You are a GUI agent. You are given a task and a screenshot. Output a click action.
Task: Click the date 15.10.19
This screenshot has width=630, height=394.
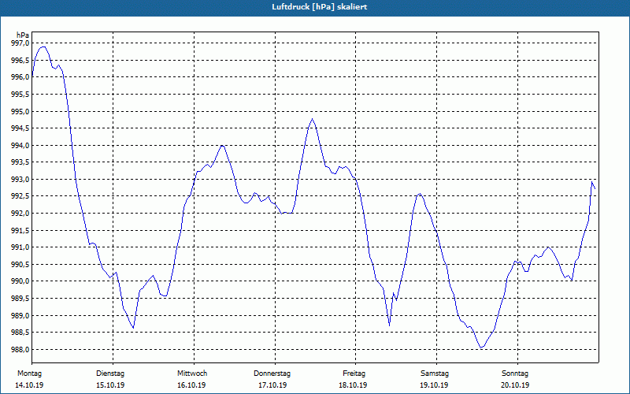110,385
